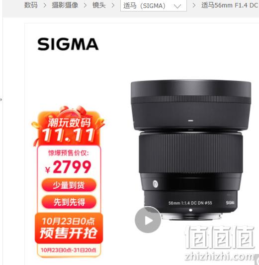Click the black SIGMA brand logo
The height and width of the screenshot is (265, 259).
click(x=68, y=44)
